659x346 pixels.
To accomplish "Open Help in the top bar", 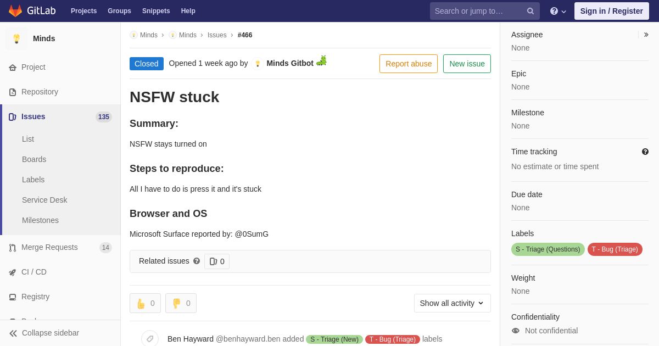I will (188, 11).
